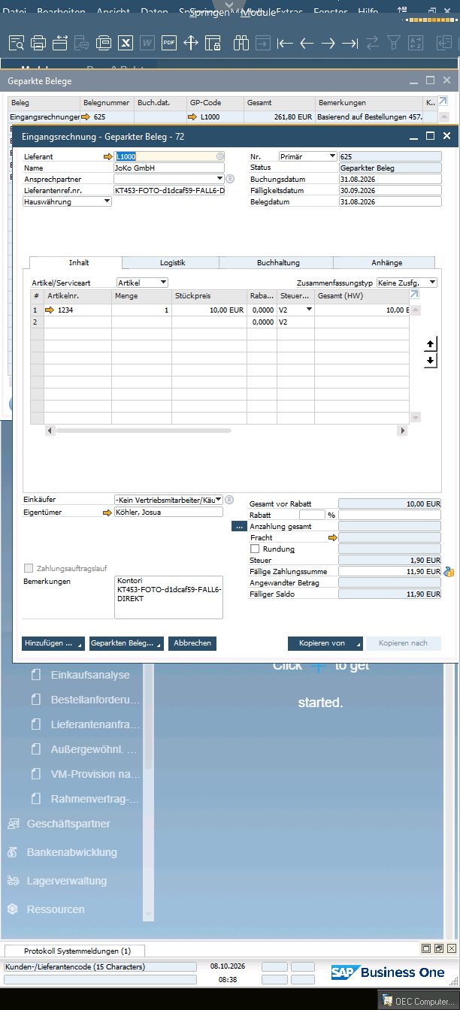Screen dimensions: 460x1010
Task: Open Bankenabwicklung module in sidebar
Action: [72, 852]
